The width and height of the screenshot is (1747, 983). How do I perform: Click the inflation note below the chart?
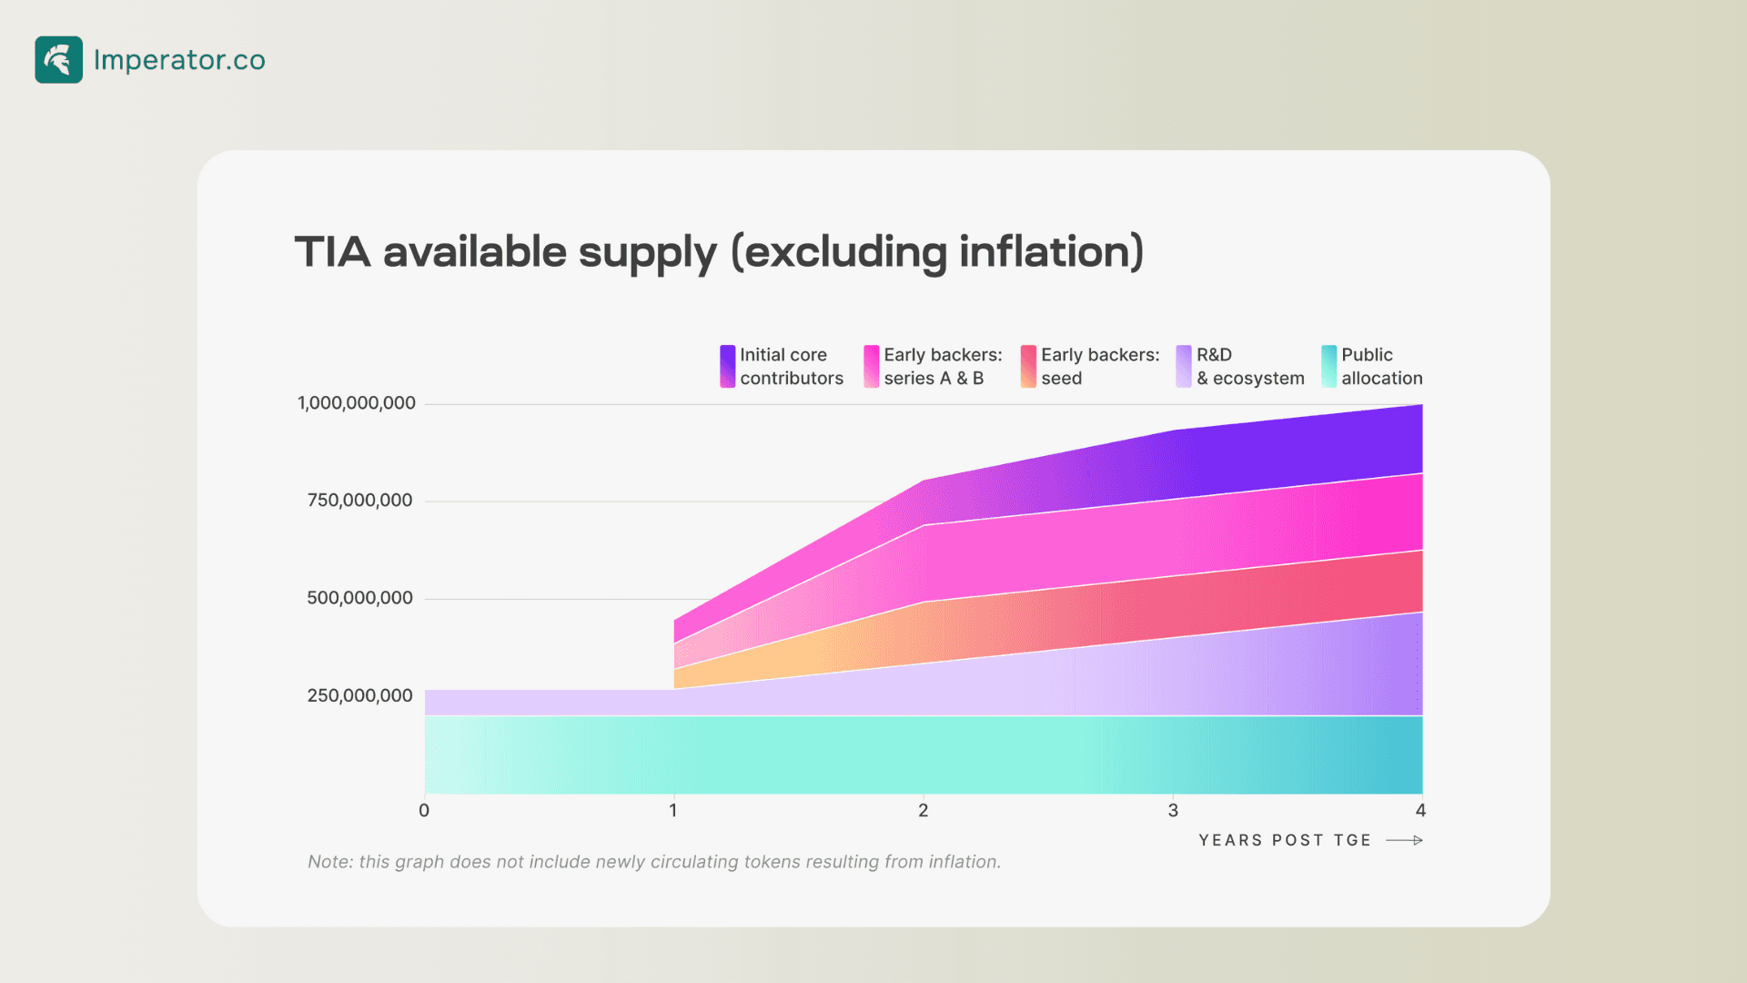(654, 862)
